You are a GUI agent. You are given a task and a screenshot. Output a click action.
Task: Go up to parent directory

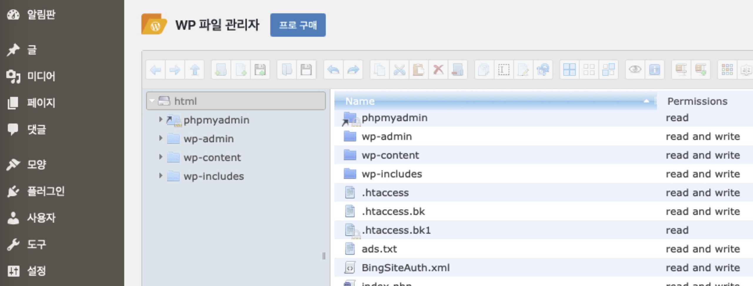click(x=194, y=70)
